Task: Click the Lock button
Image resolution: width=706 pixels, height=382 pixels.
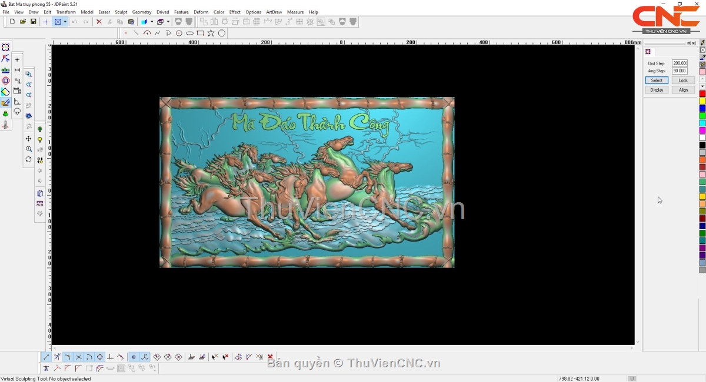Action: click(682, 81)
